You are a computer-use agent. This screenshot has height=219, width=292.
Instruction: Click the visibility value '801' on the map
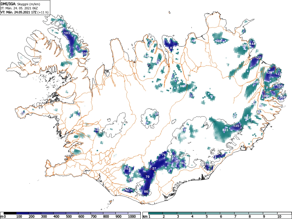click(x=183, y=86)
